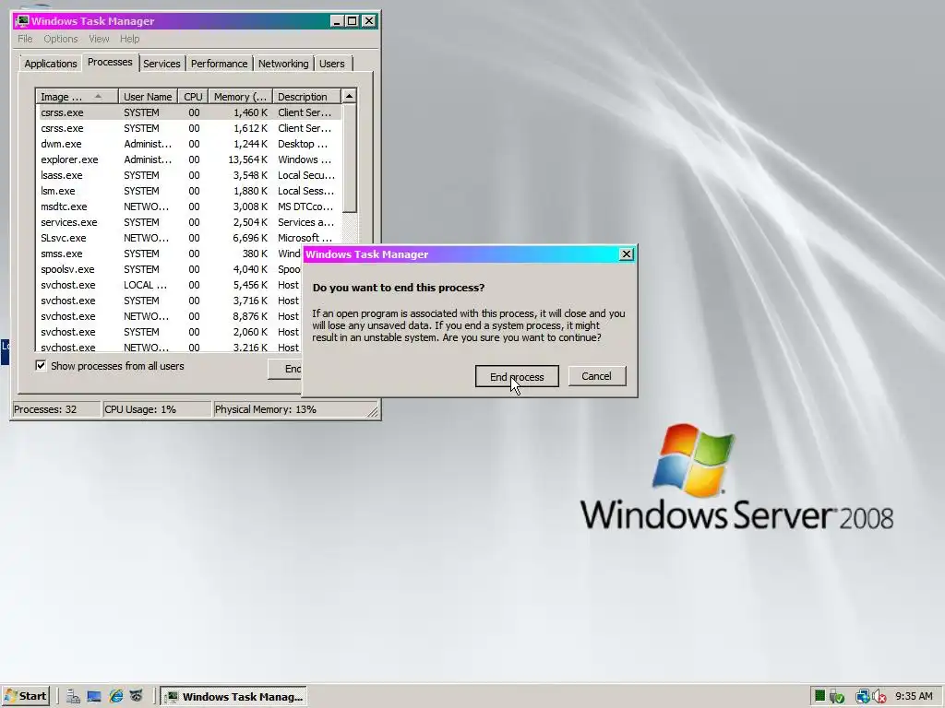Select Windows Task Manager taskbar button

(233, 697)
